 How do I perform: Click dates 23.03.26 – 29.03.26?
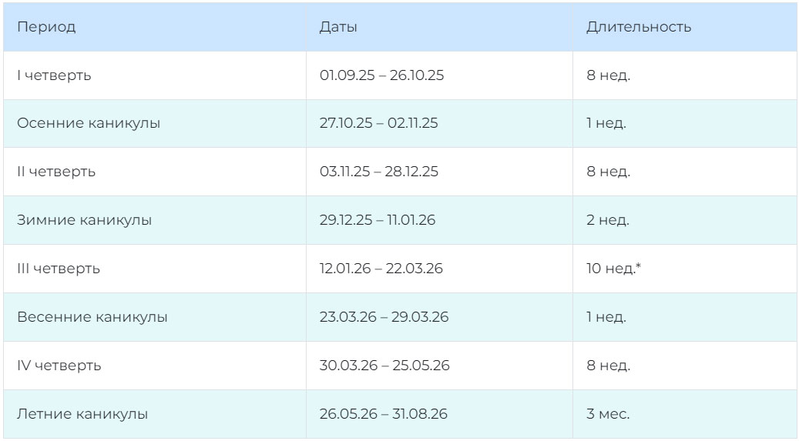click(384, 317)
